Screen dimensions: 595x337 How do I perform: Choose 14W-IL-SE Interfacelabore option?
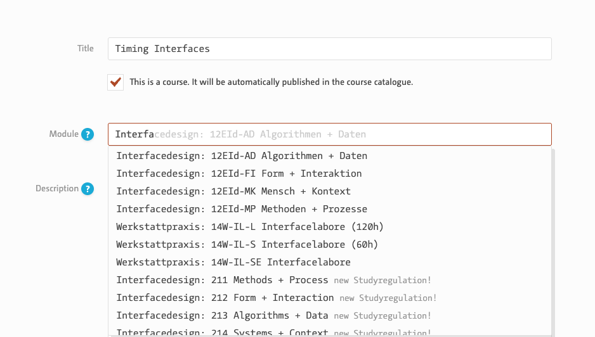click(329, 262)
